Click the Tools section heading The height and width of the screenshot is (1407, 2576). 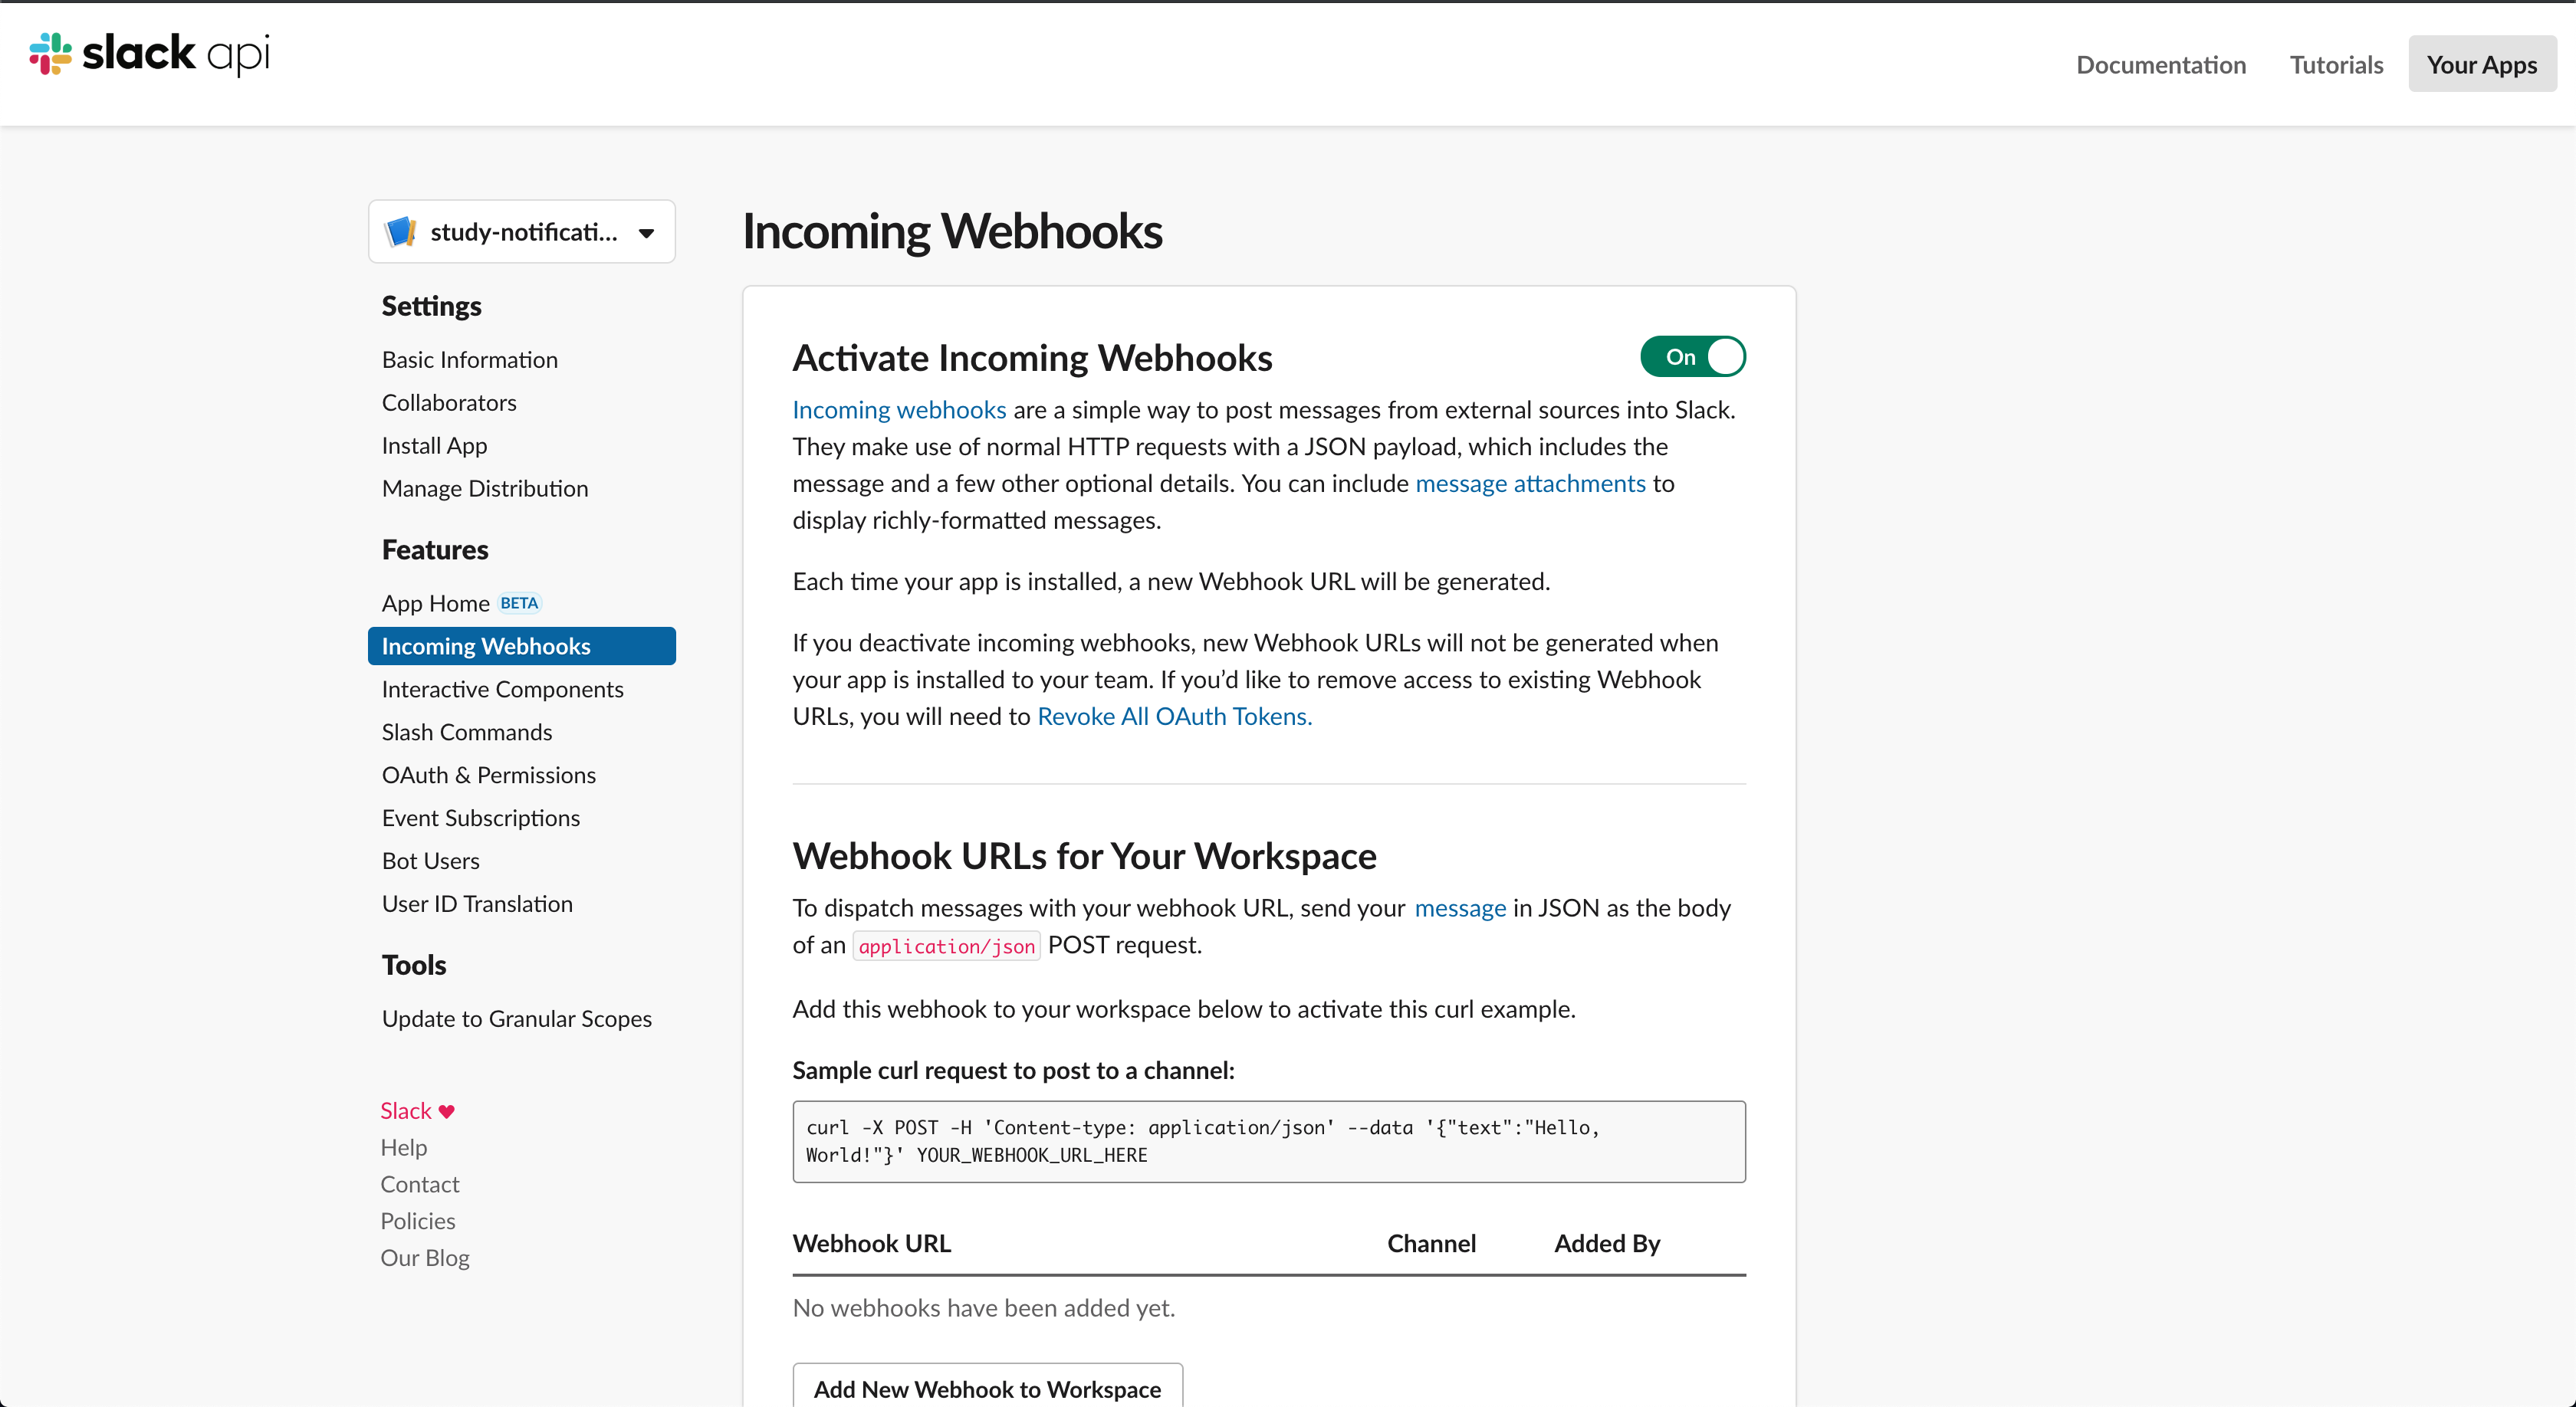(414, 966)
